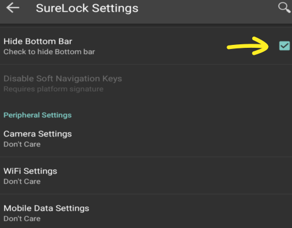Change Mobile Data 'Don't Care' value
292x228 pixels.
(x=22, y=219)
